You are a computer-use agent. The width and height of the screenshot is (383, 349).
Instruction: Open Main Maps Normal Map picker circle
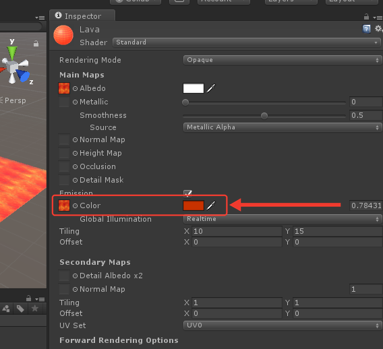pos(76,140)
